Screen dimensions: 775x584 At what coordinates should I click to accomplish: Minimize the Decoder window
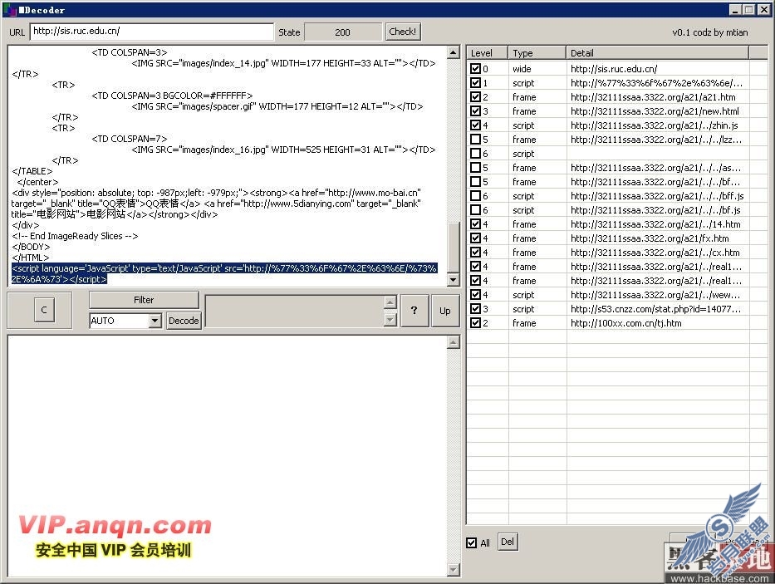[735, 10]
